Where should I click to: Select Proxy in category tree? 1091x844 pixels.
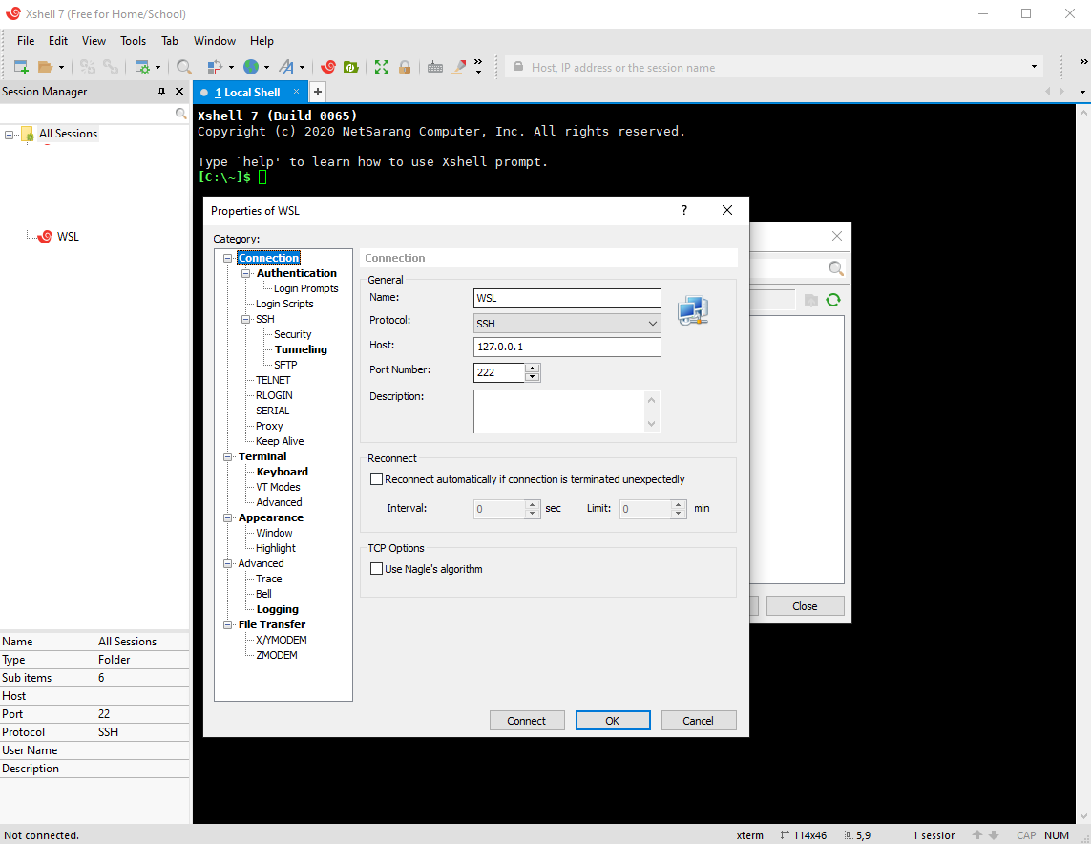click(x=269, y=427)
